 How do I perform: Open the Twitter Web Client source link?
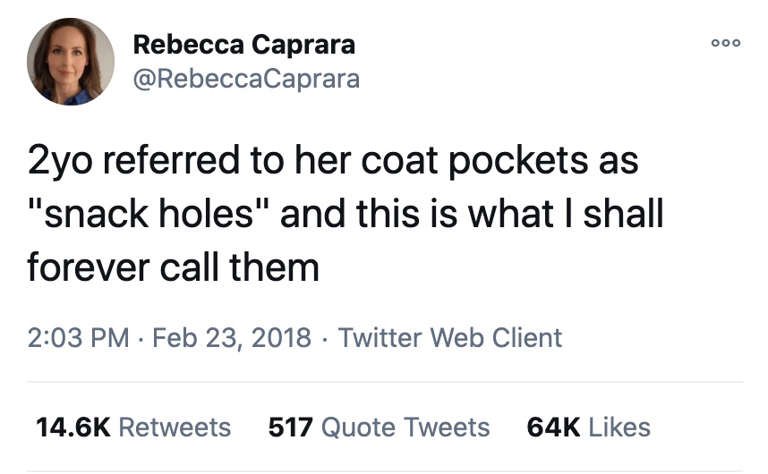pos(450,337)
